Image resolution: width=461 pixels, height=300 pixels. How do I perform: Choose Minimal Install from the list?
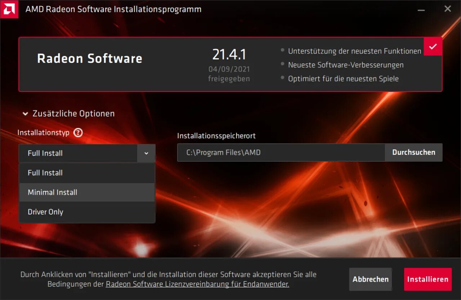tap(87, 192)
